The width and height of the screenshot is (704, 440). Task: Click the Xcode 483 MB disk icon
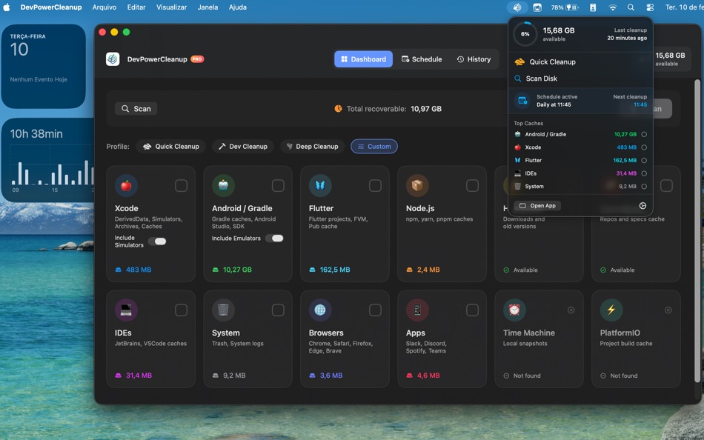(119, 270)
